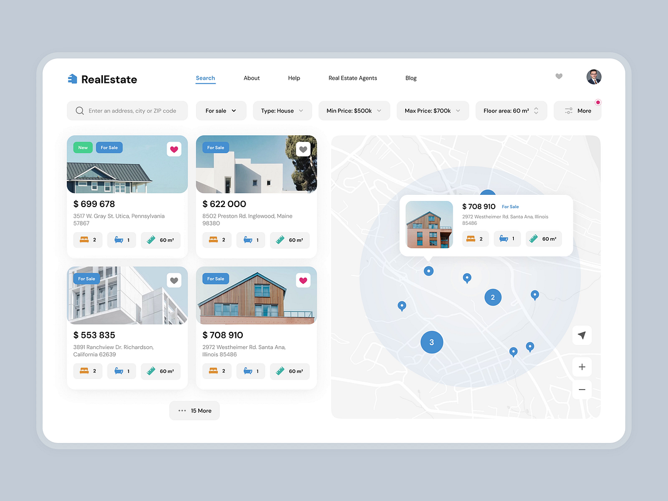Expand the Type: House dropdown
Image resolution: width=668 pixels, height=501 pixels.
[x=282, y=110]
